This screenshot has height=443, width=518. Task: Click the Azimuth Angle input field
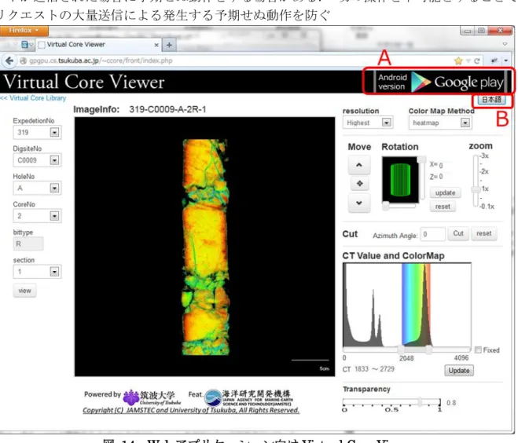tap(432, 234)
